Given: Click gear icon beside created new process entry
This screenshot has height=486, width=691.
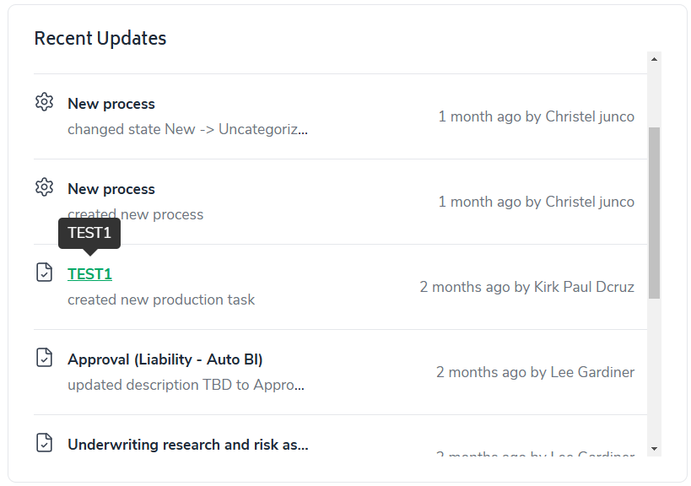Looking at the screenshot, I should [x=44, y=187].
